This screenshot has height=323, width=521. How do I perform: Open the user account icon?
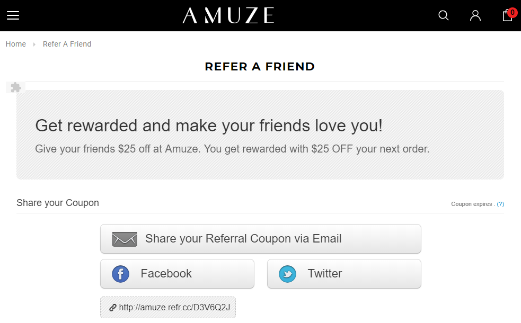(x=475, y=15)
